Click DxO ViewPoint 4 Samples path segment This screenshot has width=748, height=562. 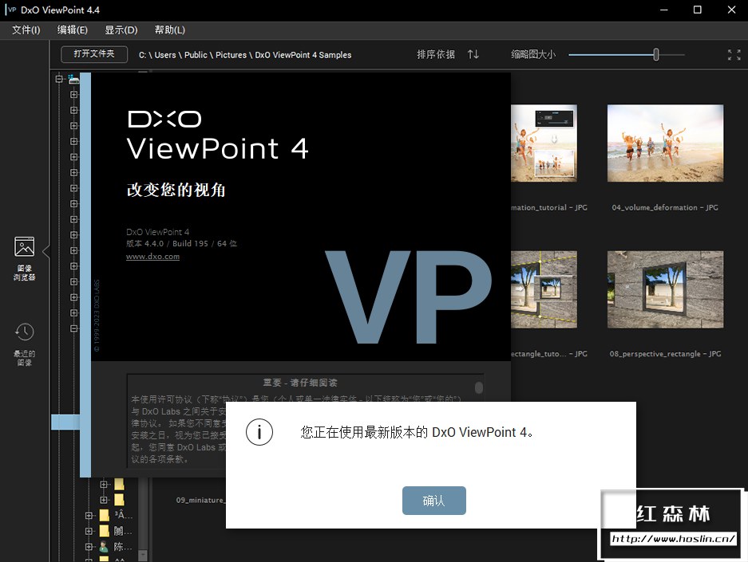303,55
